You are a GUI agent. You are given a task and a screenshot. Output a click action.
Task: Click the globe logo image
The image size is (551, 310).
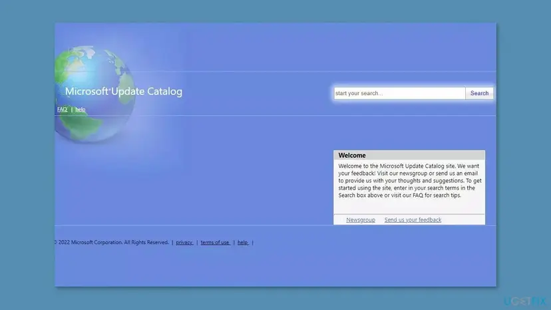click(94, 94)
